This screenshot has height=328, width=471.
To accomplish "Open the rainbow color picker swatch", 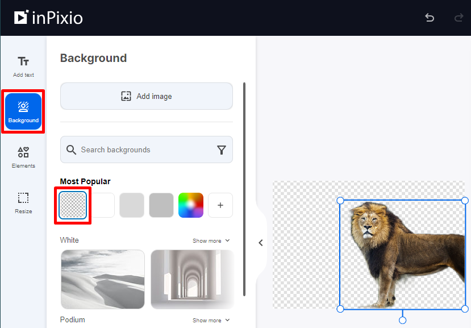I will point(190,205).
